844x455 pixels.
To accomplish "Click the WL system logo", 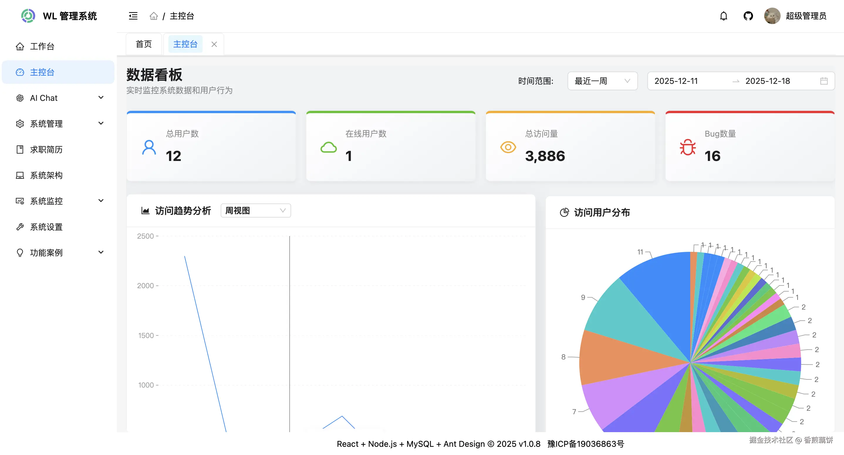I will 28,16.
